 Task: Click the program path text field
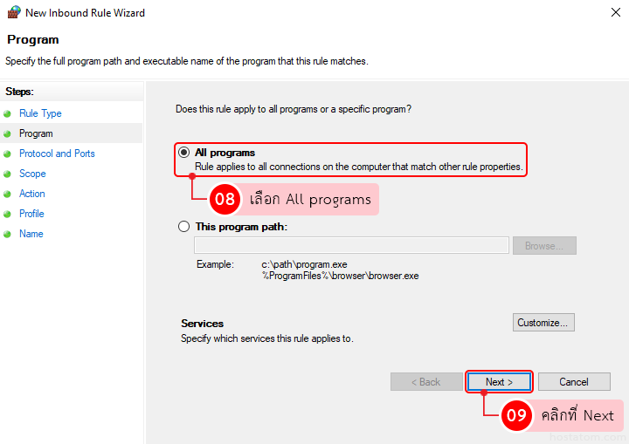pyautogui.click(x=351, y=246)
